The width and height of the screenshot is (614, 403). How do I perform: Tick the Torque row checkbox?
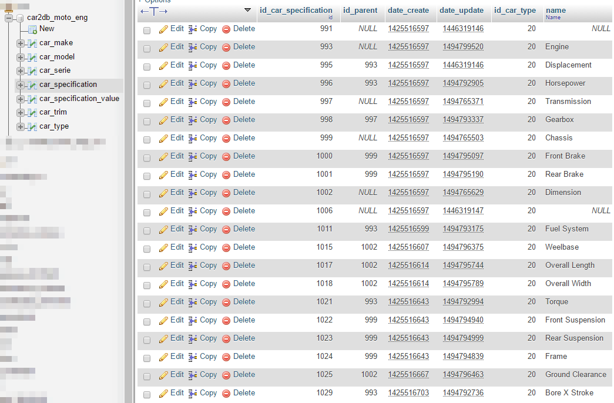[x=147, y=304]
